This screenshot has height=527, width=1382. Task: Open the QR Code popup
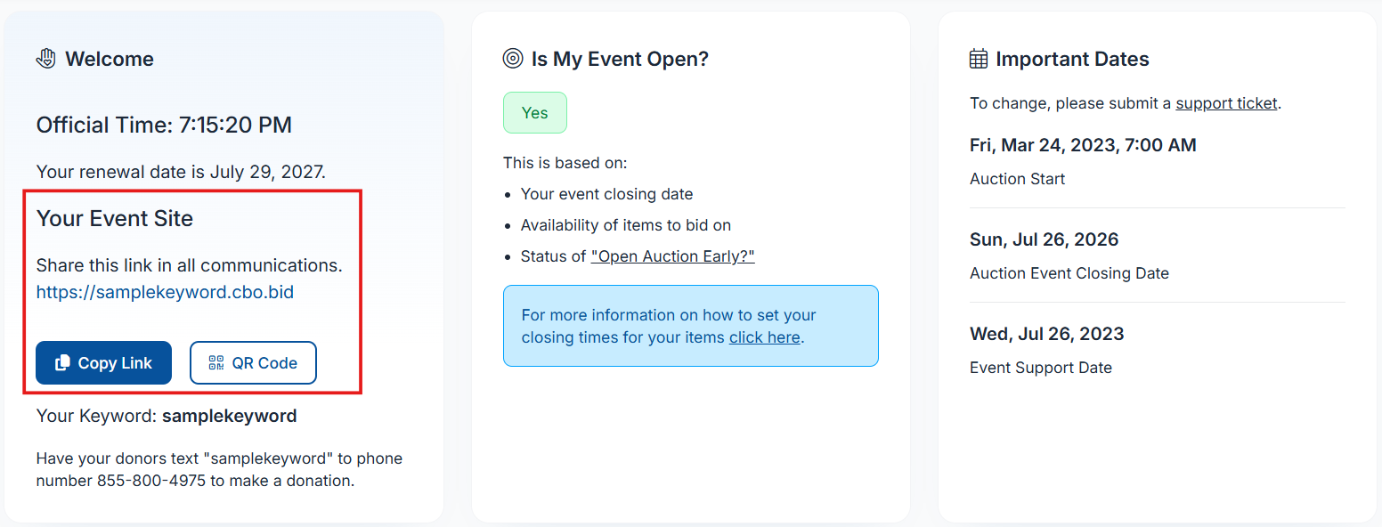(253, 363)
